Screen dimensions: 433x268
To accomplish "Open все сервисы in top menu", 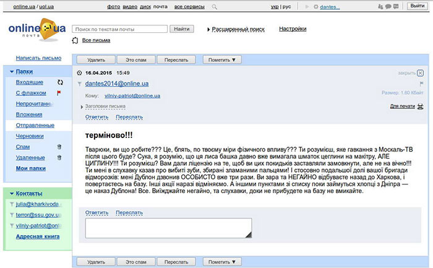I will coord(189,7).
